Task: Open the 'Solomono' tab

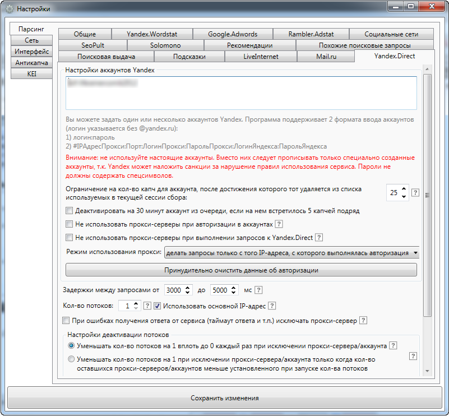Action: click(165, 45)
